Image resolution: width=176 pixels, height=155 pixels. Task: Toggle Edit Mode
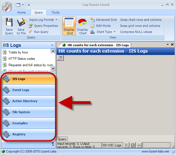point(101,26)
